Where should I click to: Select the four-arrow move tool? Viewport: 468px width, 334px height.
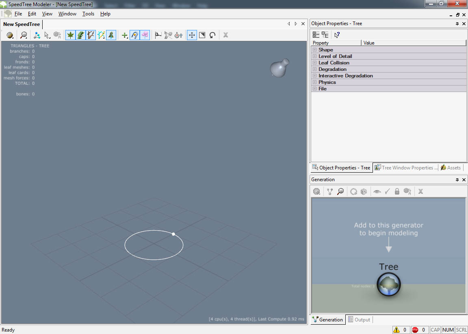click(x=192, y=35)
